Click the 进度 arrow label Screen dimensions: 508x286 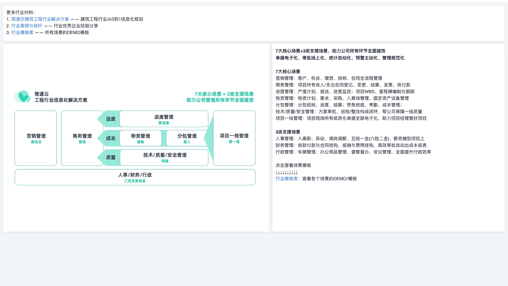click(x=110, y=119)
